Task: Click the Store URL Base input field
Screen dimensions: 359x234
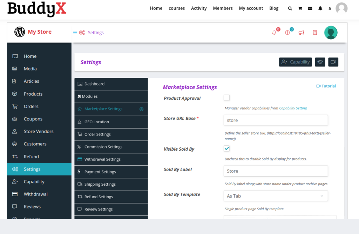Action: pyautogui.click(x=276, y=120)
